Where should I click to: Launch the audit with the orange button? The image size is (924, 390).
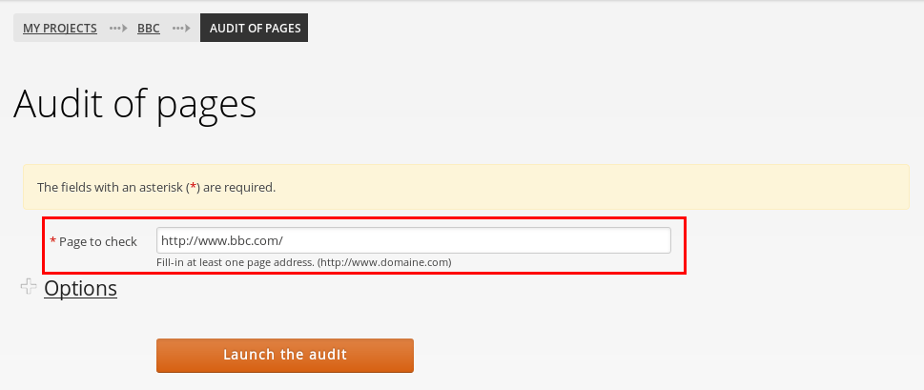pyautogui.click(x=284, y=356)
